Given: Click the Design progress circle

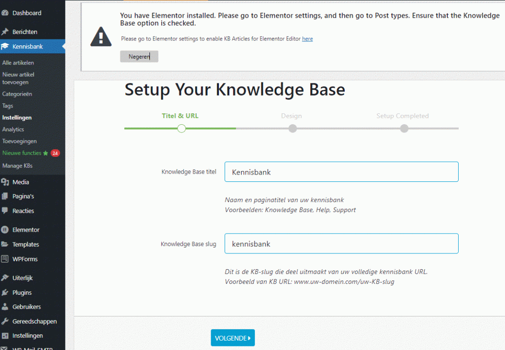Looking at the screenshot, I should point(292,129).
